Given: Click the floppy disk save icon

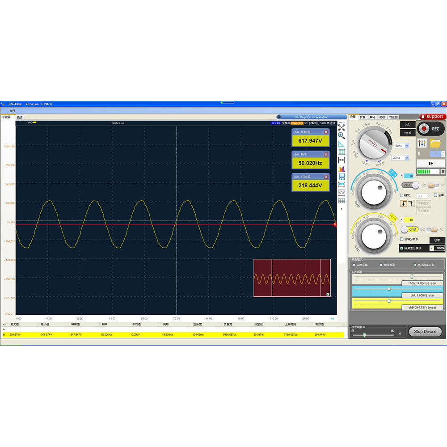Looking at the screenshot, I should pos(342,177).
